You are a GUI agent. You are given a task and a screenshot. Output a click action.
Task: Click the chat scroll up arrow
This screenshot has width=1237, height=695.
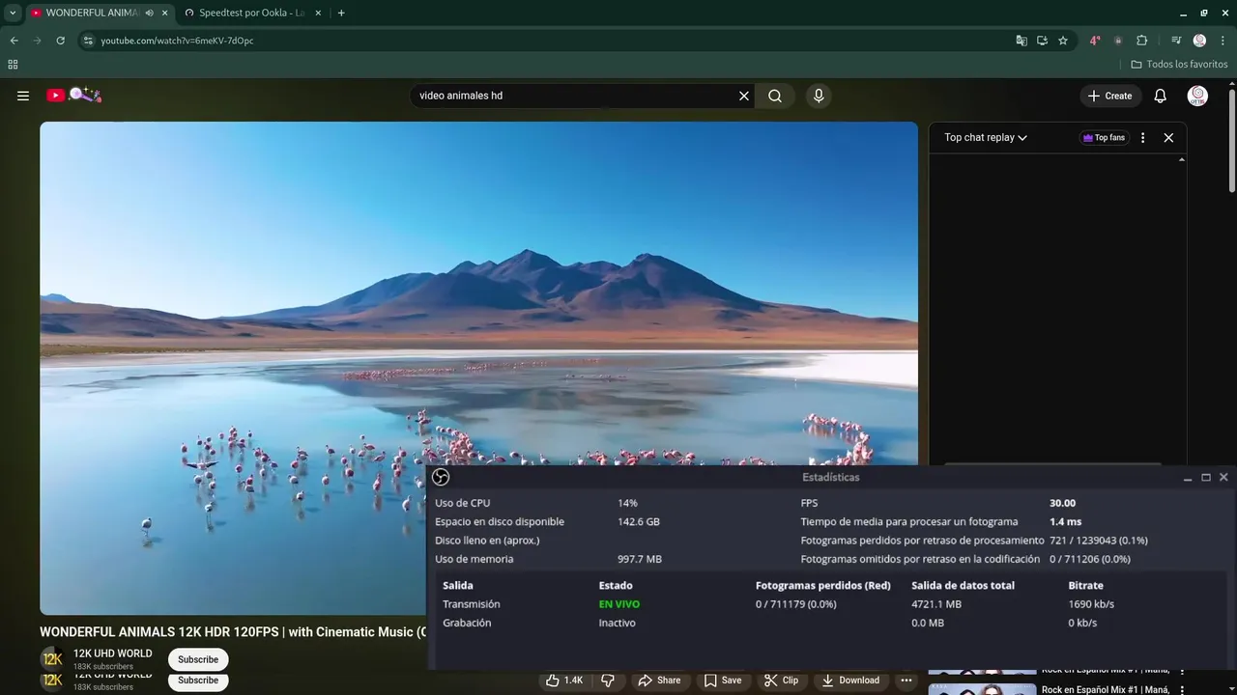(x=1181, y=159)
